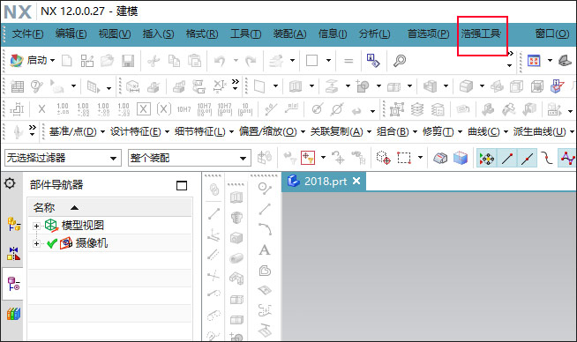The image size is (577, 342).
Task: Open the 文件(F) menu
Action: pyautogui.click(x=27, y=33)
